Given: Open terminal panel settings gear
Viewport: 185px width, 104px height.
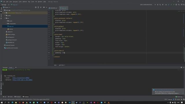Looking at the screenshot, I should coord(181,67).
